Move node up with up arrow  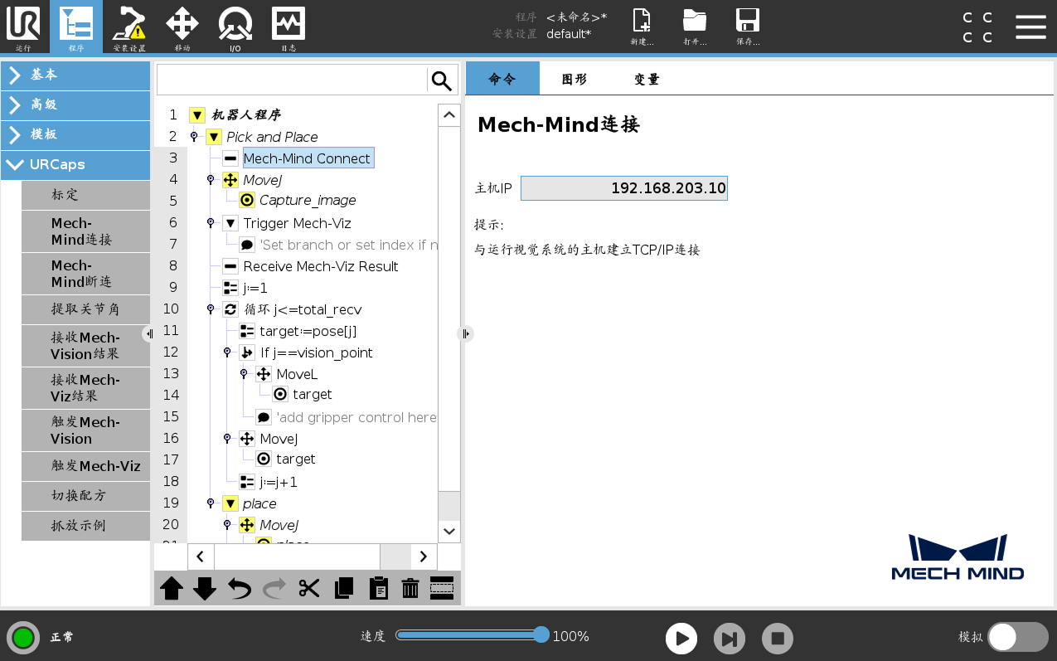point(172,588)
